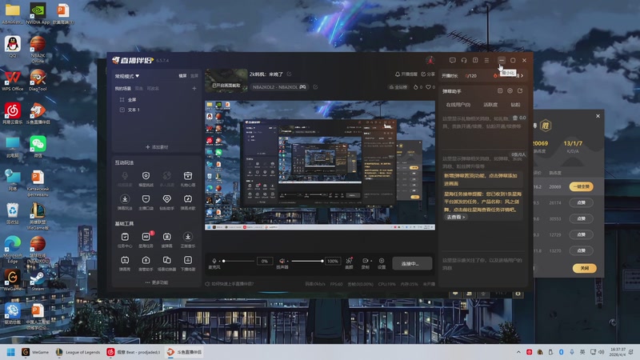640x360 pixels.
Task: Mute the 麦克风 microphone icon
Action: (214, 261)
